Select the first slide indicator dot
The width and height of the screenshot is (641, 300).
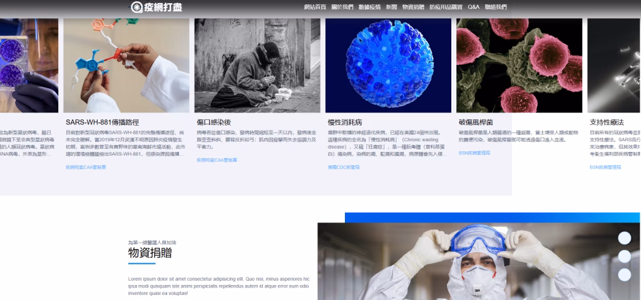[624, 238]
